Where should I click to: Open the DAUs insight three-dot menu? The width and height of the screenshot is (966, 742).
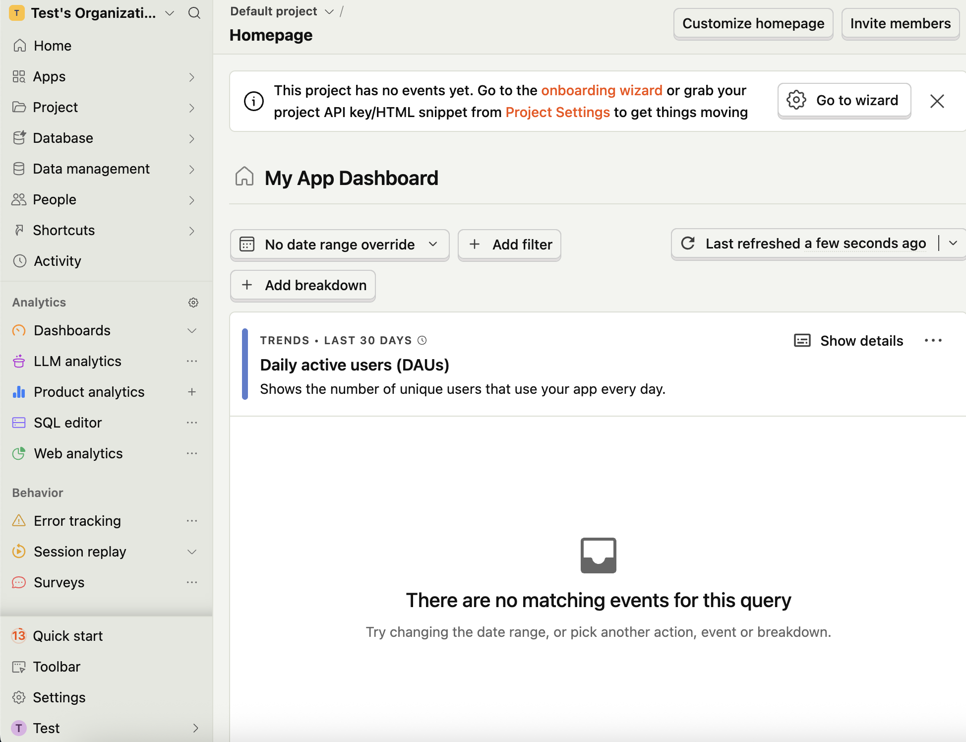pos(933,340)
